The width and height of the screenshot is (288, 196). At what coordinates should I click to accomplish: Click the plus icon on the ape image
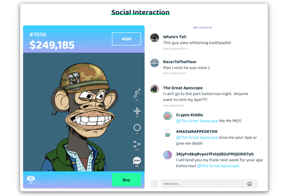[x=137, y=111]
